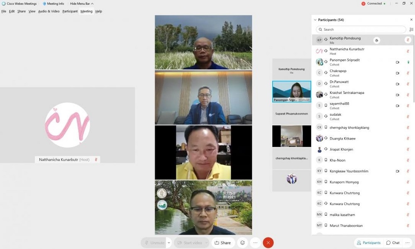Click the camera icon for Kraichat Tantrakarnapa
415x249 pixels.
coord(397,95)
